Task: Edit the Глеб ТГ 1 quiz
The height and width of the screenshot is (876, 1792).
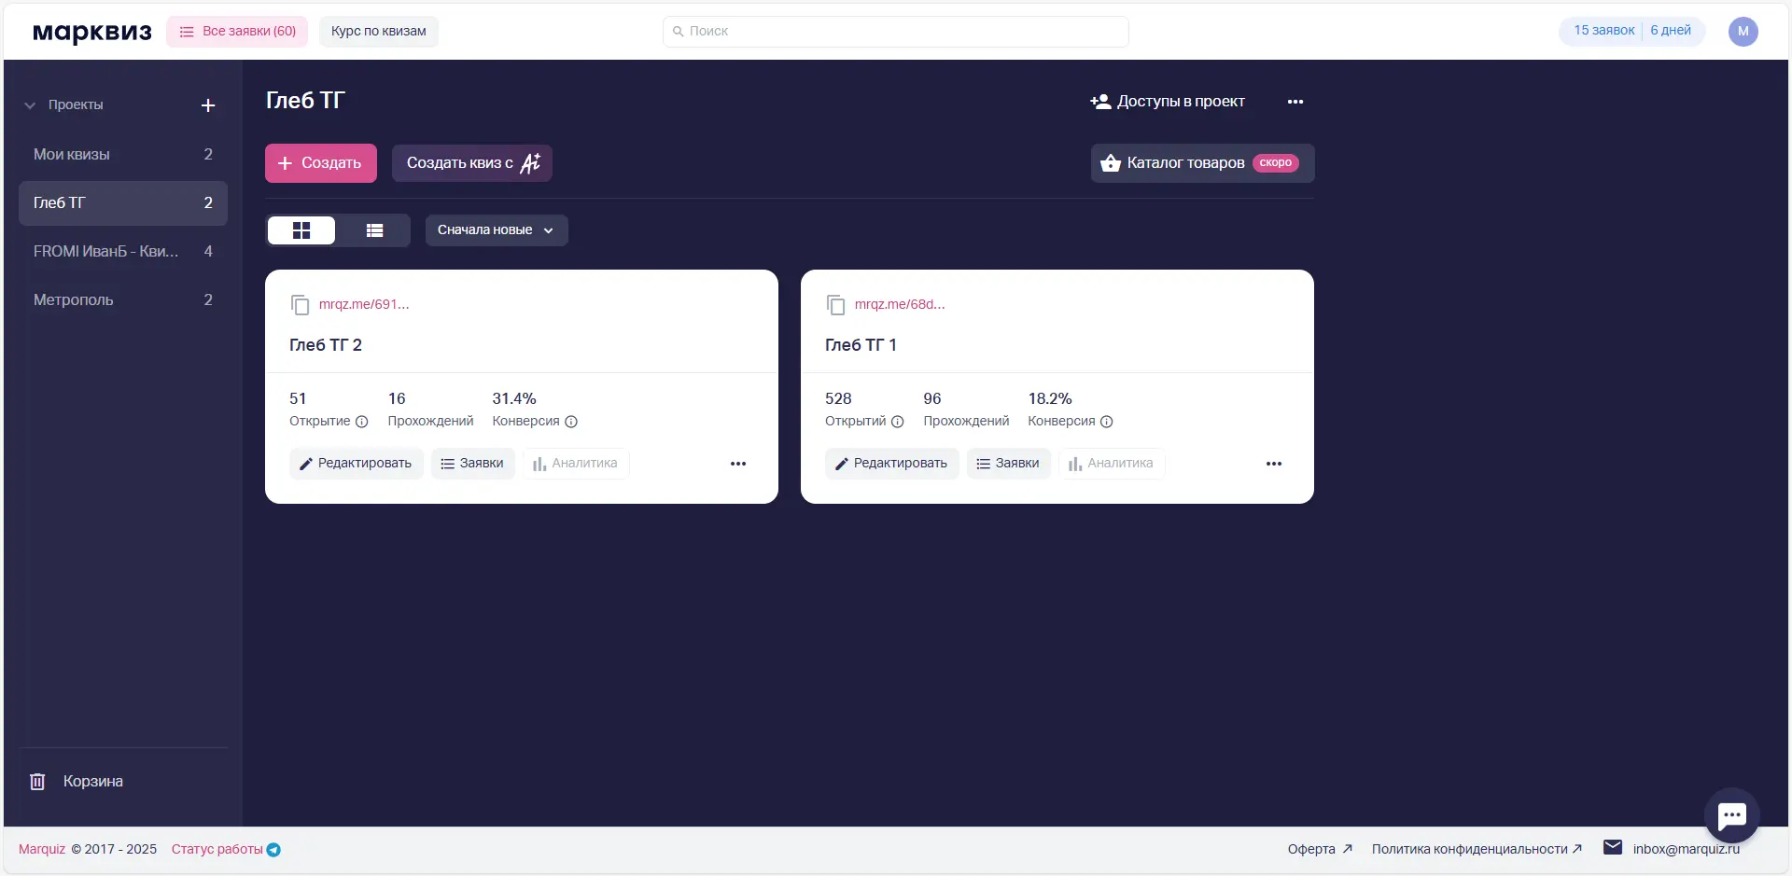Action: click(x=891, y=464)
